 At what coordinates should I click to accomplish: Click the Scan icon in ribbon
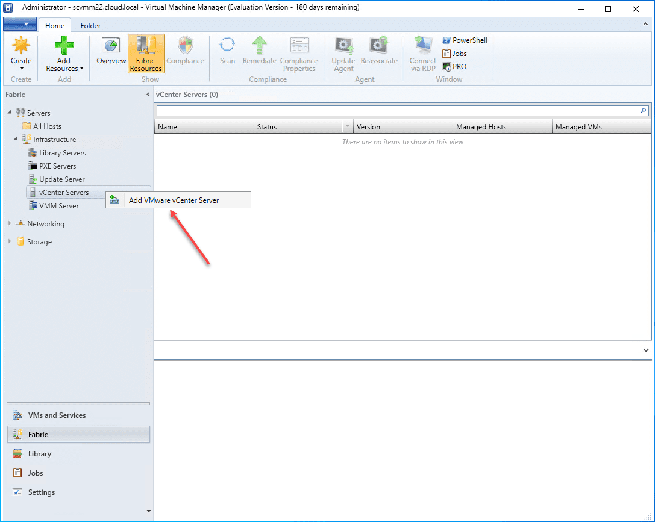227,45
